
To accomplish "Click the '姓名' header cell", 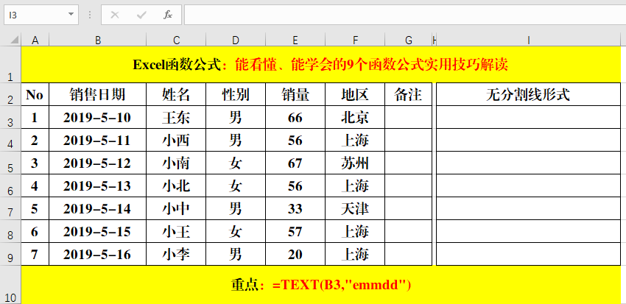I will coord(176,94).
